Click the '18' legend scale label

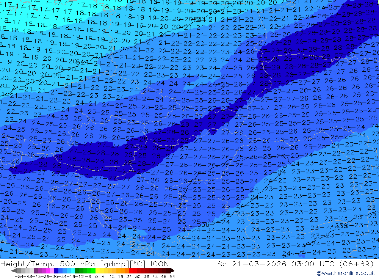(x=121, y=276)
